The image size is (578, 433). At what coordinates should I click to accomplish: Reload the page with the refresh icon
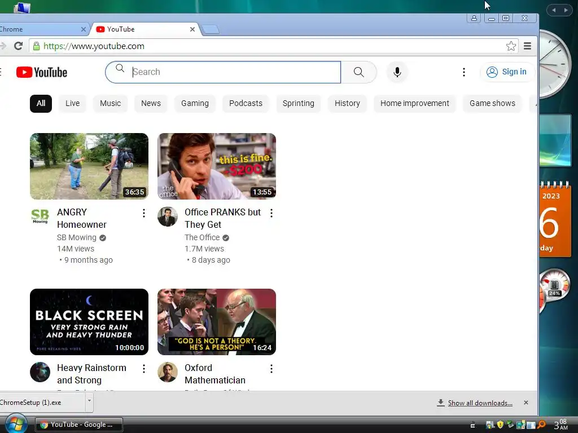[18, 46]
